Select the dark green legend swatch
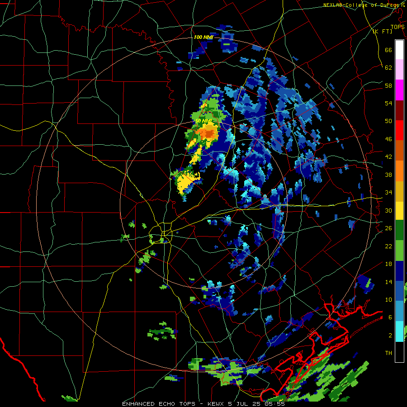This screenshot has width=407, height=407. pos(399,230)
